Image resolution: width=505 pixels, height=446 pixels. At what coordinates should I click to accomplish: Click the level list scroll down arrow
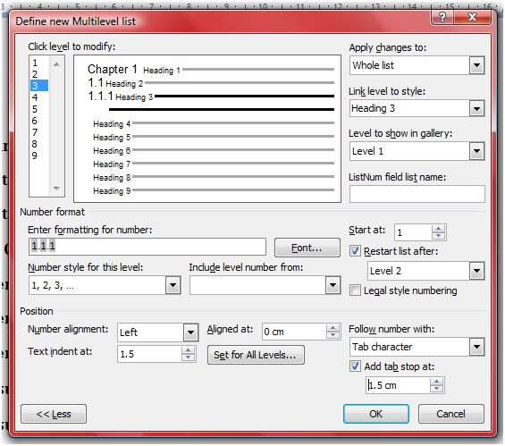pyautogui.click(x=56, y=189)
